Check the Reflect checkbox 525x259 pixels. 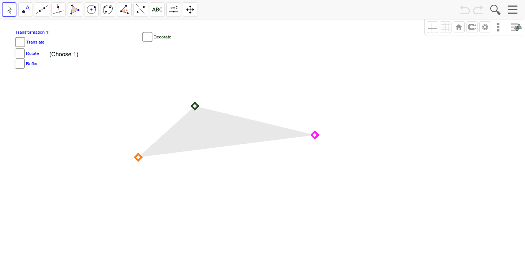pos(20,64)
